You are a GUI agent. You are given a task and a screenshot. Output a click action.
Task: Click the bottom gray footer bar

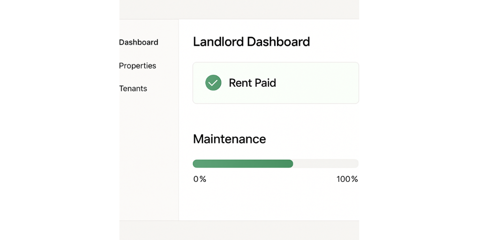239,230
